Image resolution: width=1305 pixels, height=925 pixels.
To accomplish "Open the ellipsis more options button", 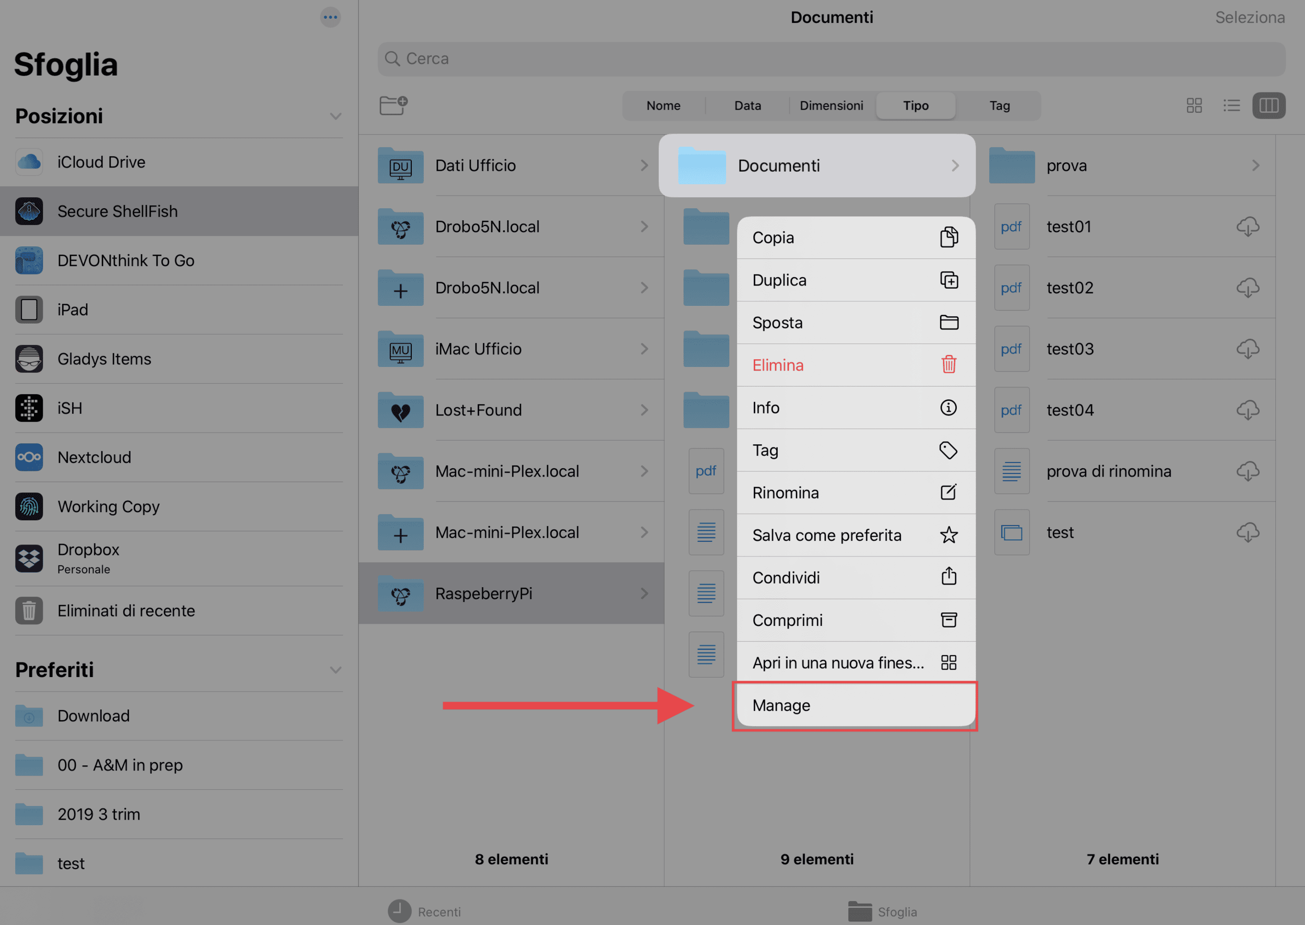I will point(330,17).
